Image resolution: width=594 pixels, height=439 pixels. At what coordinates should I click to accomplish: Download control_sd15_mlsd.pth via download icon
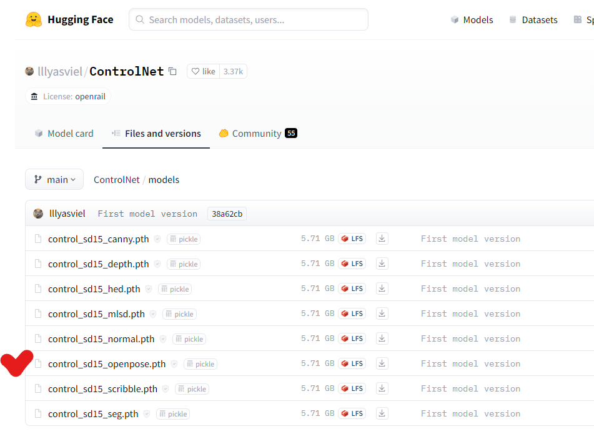pos(382,313)
